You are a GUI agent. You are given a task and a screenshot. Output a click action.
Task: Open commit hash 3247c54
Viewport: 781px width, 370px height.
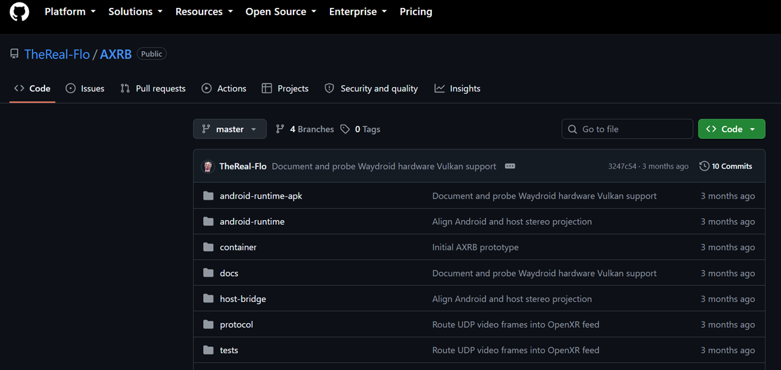(622, 166)
